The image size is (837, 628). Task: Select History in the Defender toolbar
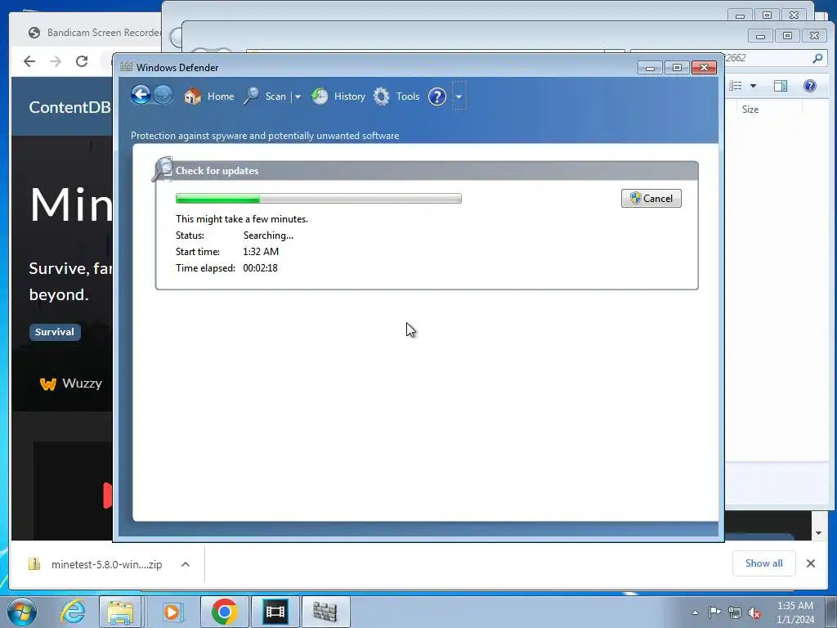[350, 96]
